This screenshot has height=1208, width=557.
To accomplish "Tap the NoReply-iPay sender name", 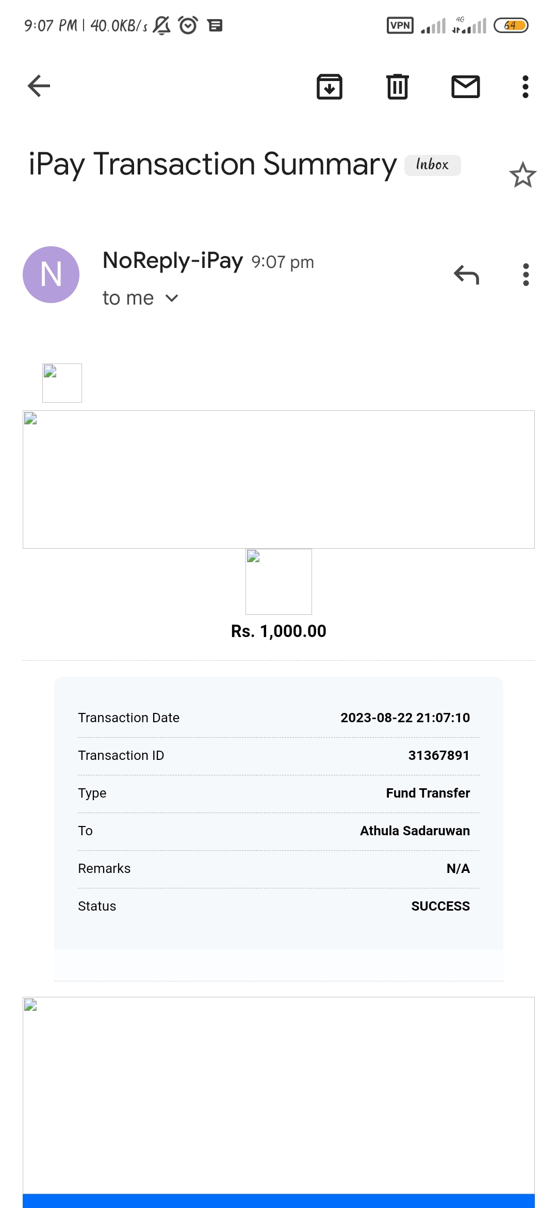I will tap(173, 261).
